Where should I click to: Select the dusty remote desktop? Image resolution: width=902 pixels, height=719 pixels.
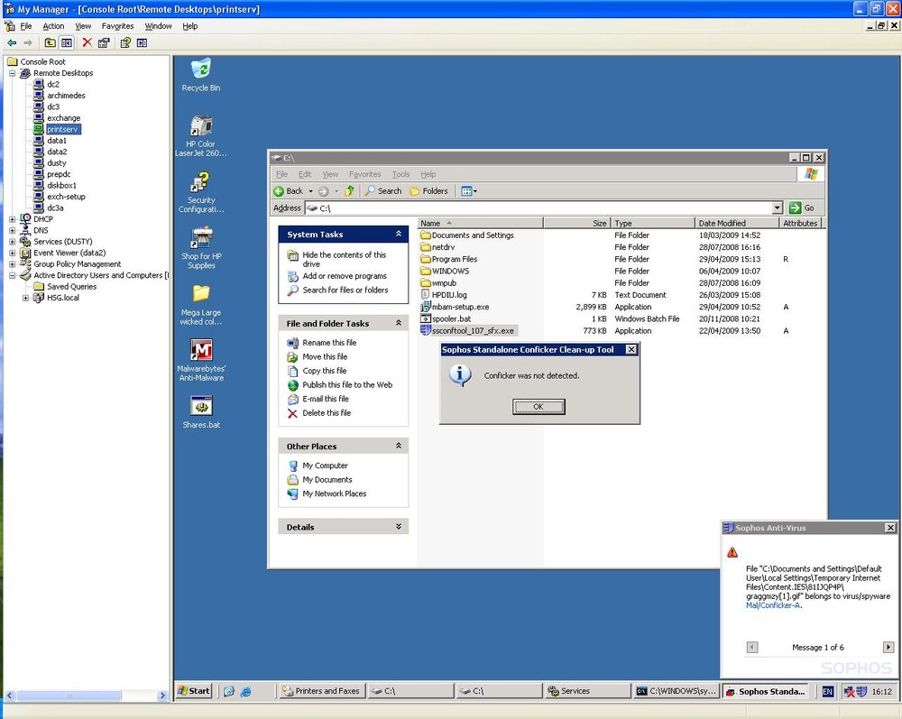56,162
